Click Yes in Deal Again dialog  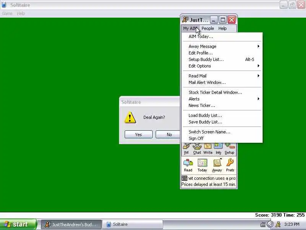(x=138, y=135)
